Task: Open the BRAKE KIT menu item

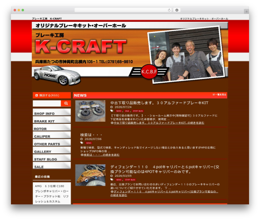Action: [51, 120]
